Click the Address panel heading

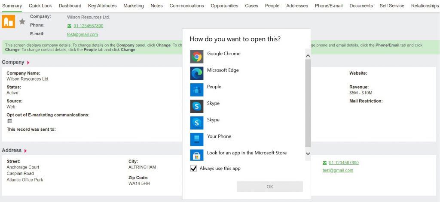[12, 151]
